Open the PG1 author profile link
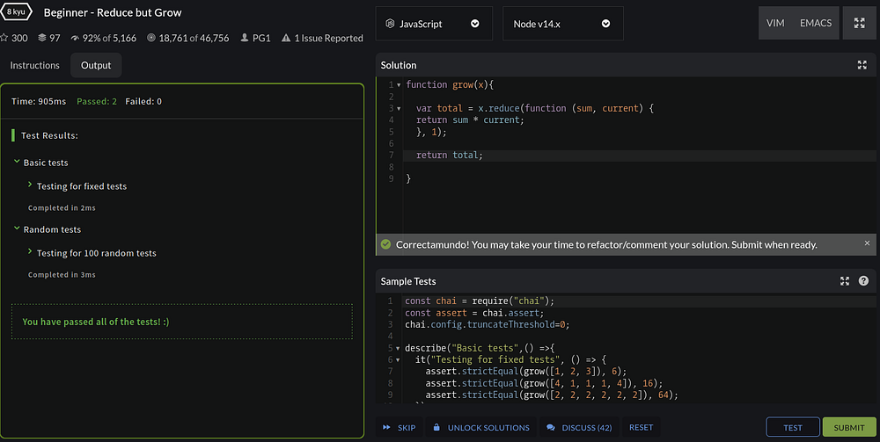This screenshot has height=442, width=880. (261, 39)
